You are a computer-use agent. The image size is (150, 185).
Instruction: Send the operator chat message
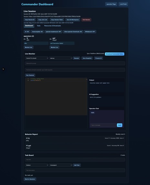(x=120, y=125)
